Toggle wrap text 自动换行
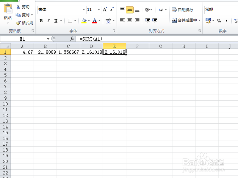The image size is (238, 178). tap(182, 10)
